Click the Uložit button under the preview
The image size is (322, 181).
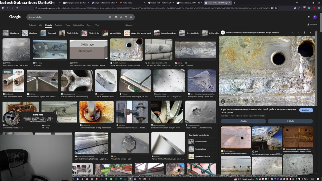click(x=290, y=121)
